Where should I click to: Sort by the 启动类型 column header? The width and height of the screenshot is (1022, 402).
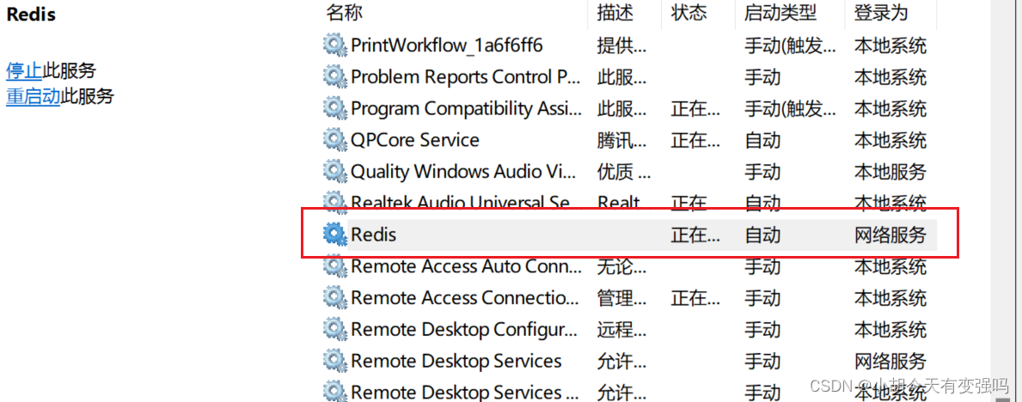780,13
